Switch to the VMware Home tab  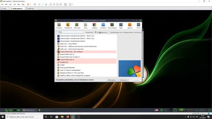pos(5,9)
